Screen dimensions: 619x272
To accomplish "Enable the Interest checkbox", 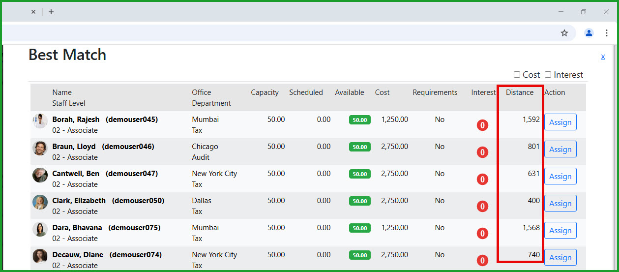I will (x=548, y=75).
